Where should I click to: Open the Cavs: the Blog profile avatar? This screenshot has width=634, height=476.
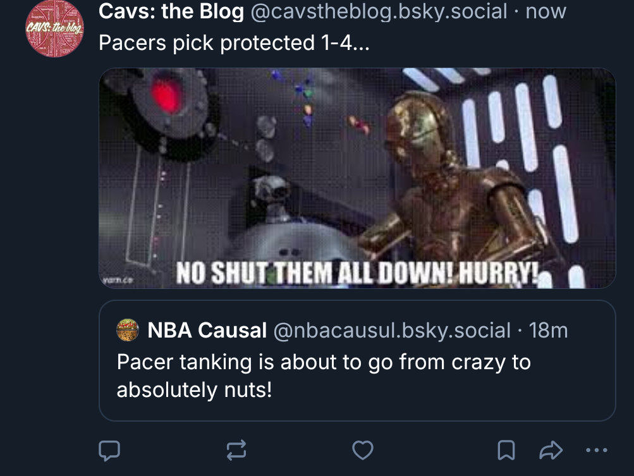pyautogui.click(x=54, y=28)
